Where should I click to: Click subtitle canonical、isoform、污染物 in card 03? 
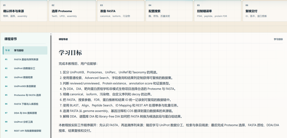click(x=115, y=16)
